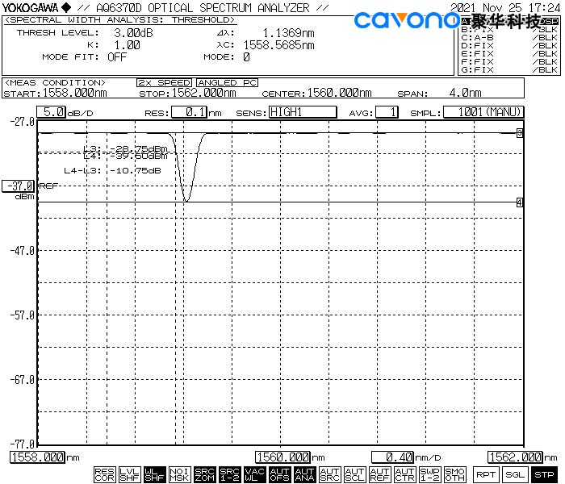Screen dimensions: 565x484
Task: Click the SMO OTH status indicator
Action: 454,475
